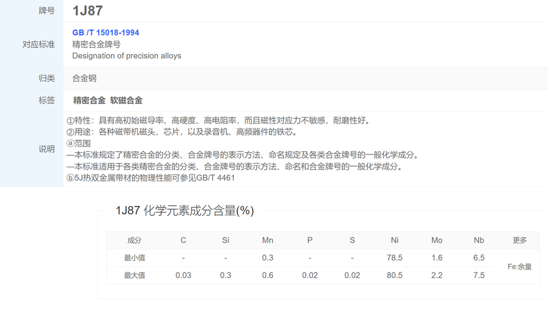The height and width of the screenshot is (322, 548).
Task: Click the 精密合金 tag
Action: tap(89, 101)
